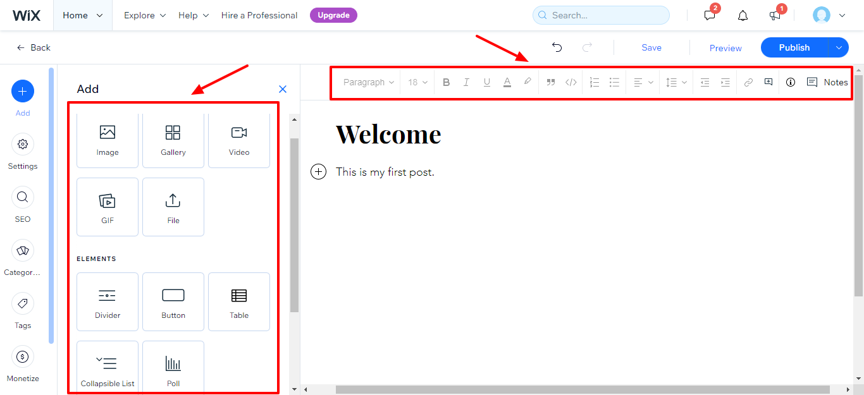Click Hire a Professional link
864x395 pixels.
[x=259, y=15]
